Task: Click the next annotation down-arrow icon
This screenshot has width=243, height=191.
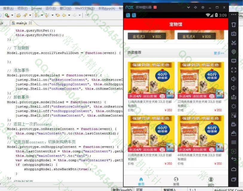Action: tap(36, 15)
